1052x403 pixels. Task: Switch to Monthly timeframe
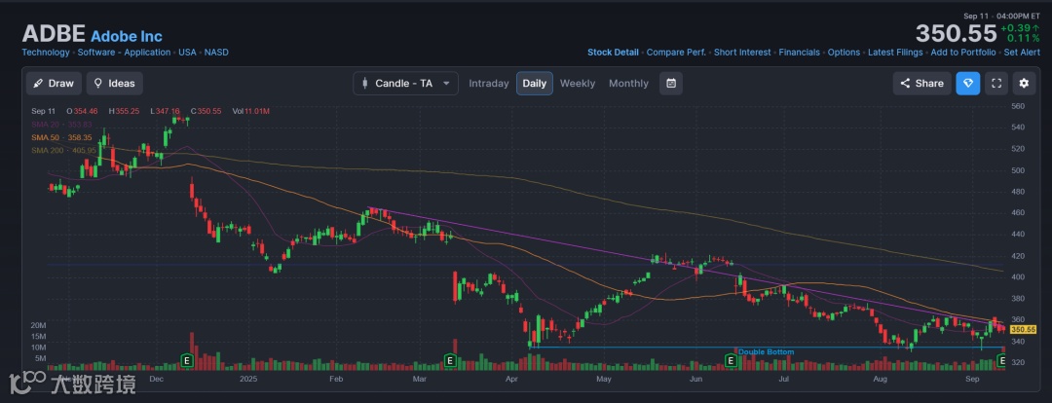pyautogui.click(x=628, y=83)
